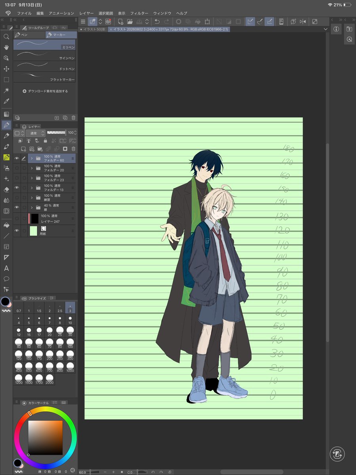Open the フィルター menu
This screenshot has height=475, width=356.
(139, 13)
